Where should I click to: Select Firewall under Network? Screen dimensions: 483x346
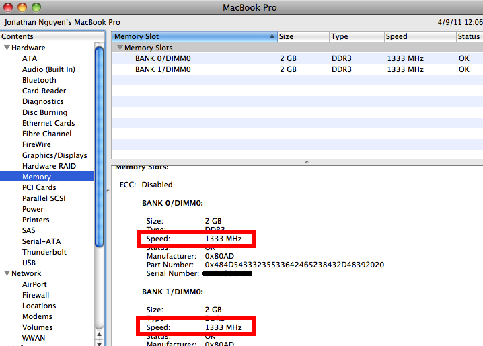point(36,295)
